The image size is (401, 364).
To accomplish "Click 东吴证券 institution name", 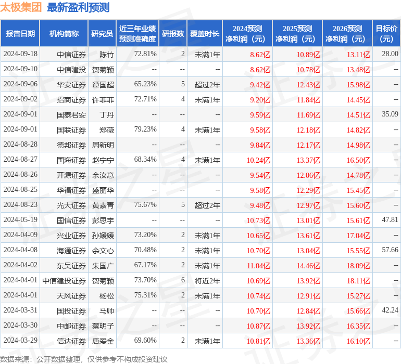I will 71,266.
